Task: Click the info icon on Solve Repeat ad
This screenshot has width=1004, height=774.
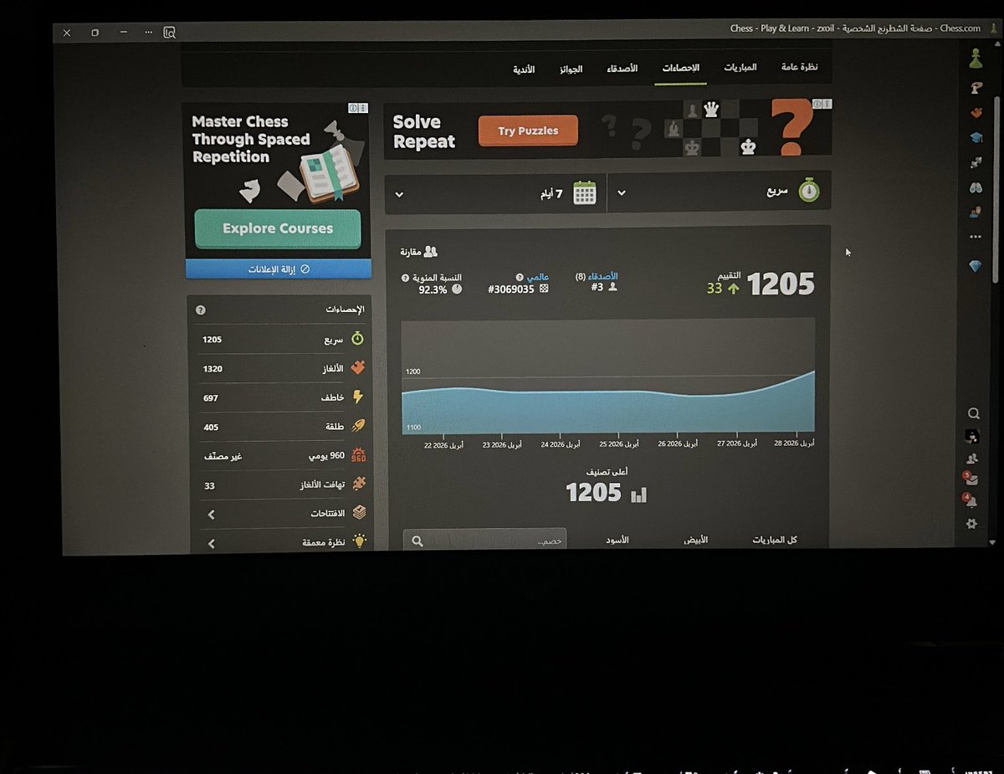Action: click(816, 105)
